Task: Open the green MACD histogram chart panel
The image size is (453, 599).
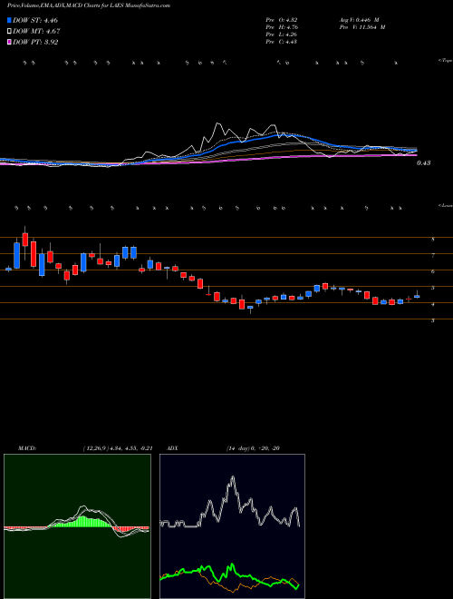Action: coord(77,526)
